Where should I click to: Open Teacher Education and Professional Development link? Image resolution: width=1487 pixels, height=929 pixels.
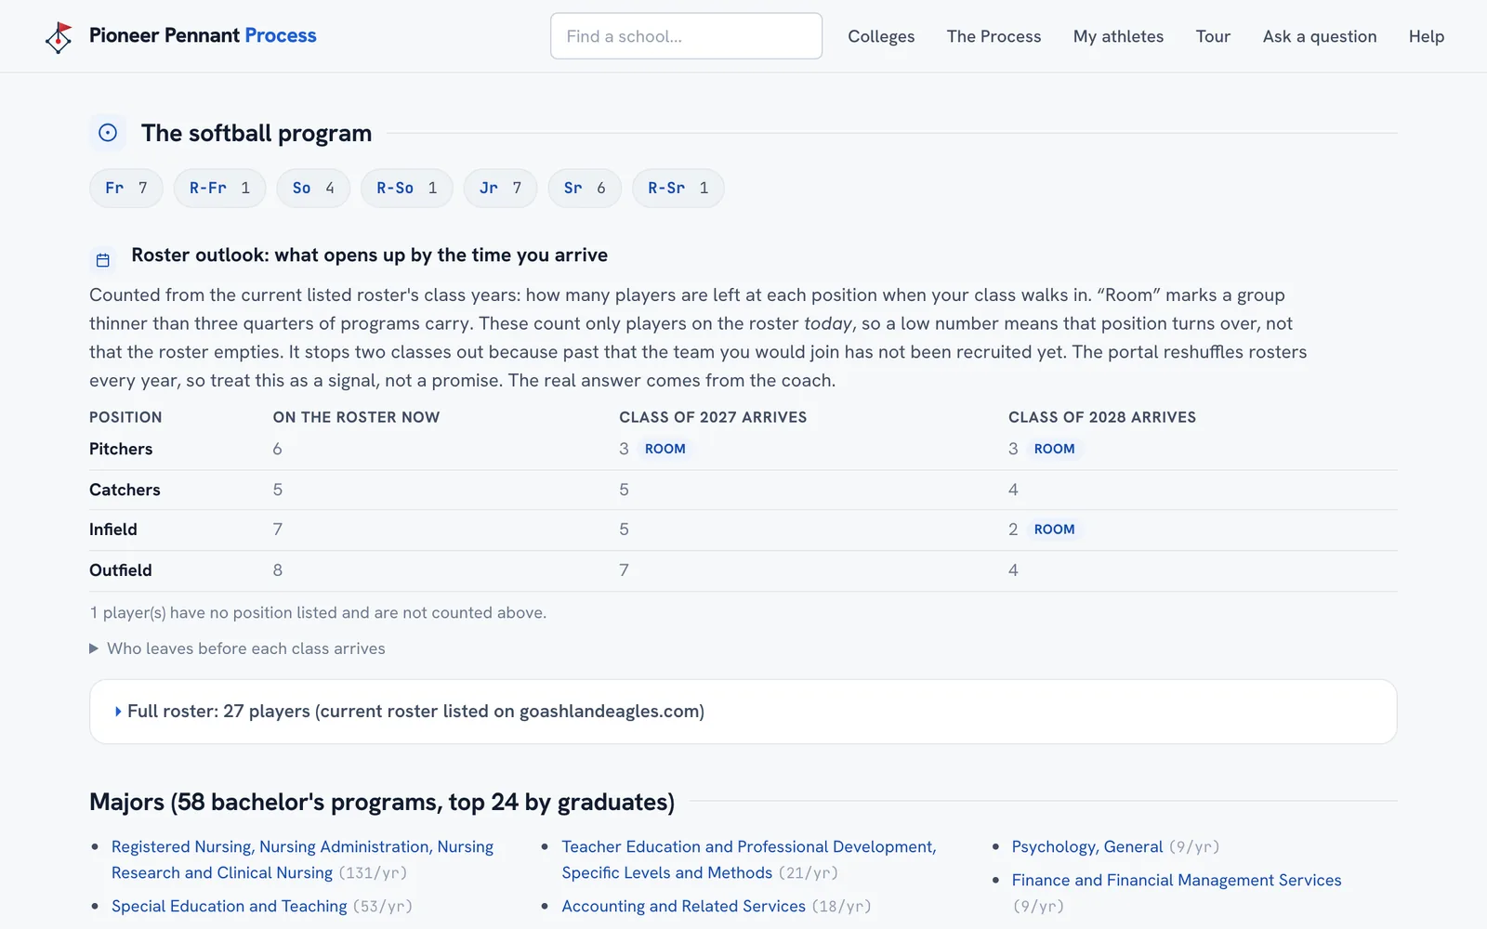point(748,859)
